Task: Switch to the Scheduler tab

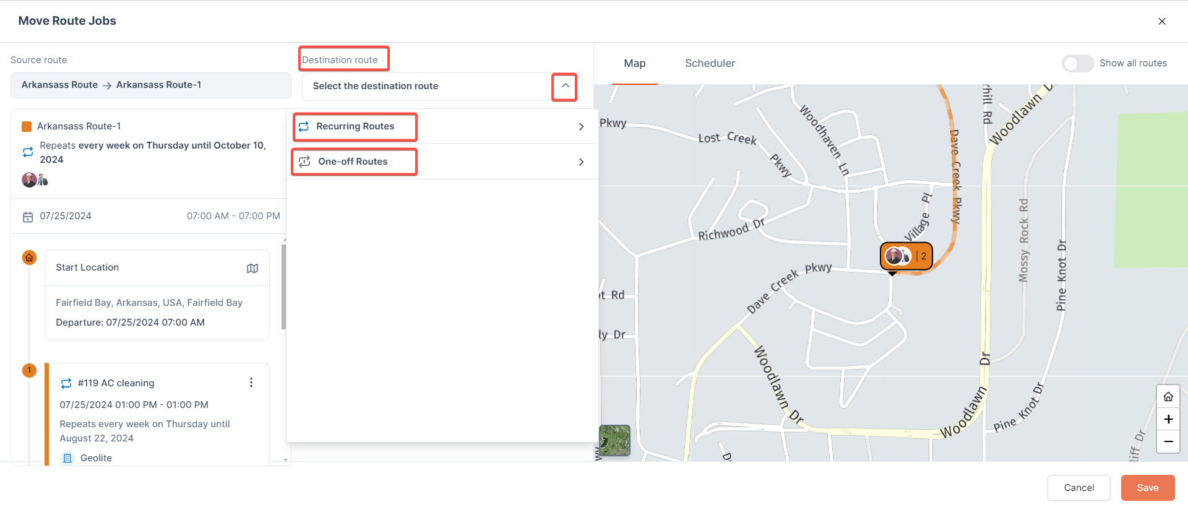Action: (710, 63)
